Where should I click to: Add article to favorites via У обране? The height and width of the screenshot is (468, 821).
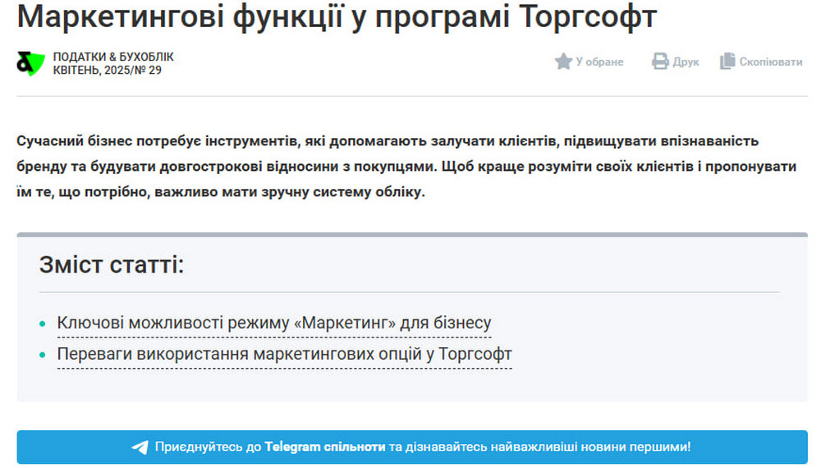pos(589,62)
